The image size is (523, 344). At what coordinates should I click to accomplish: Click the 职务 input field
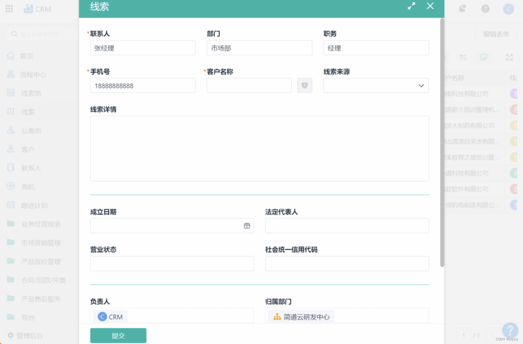[x=376, y=48]
